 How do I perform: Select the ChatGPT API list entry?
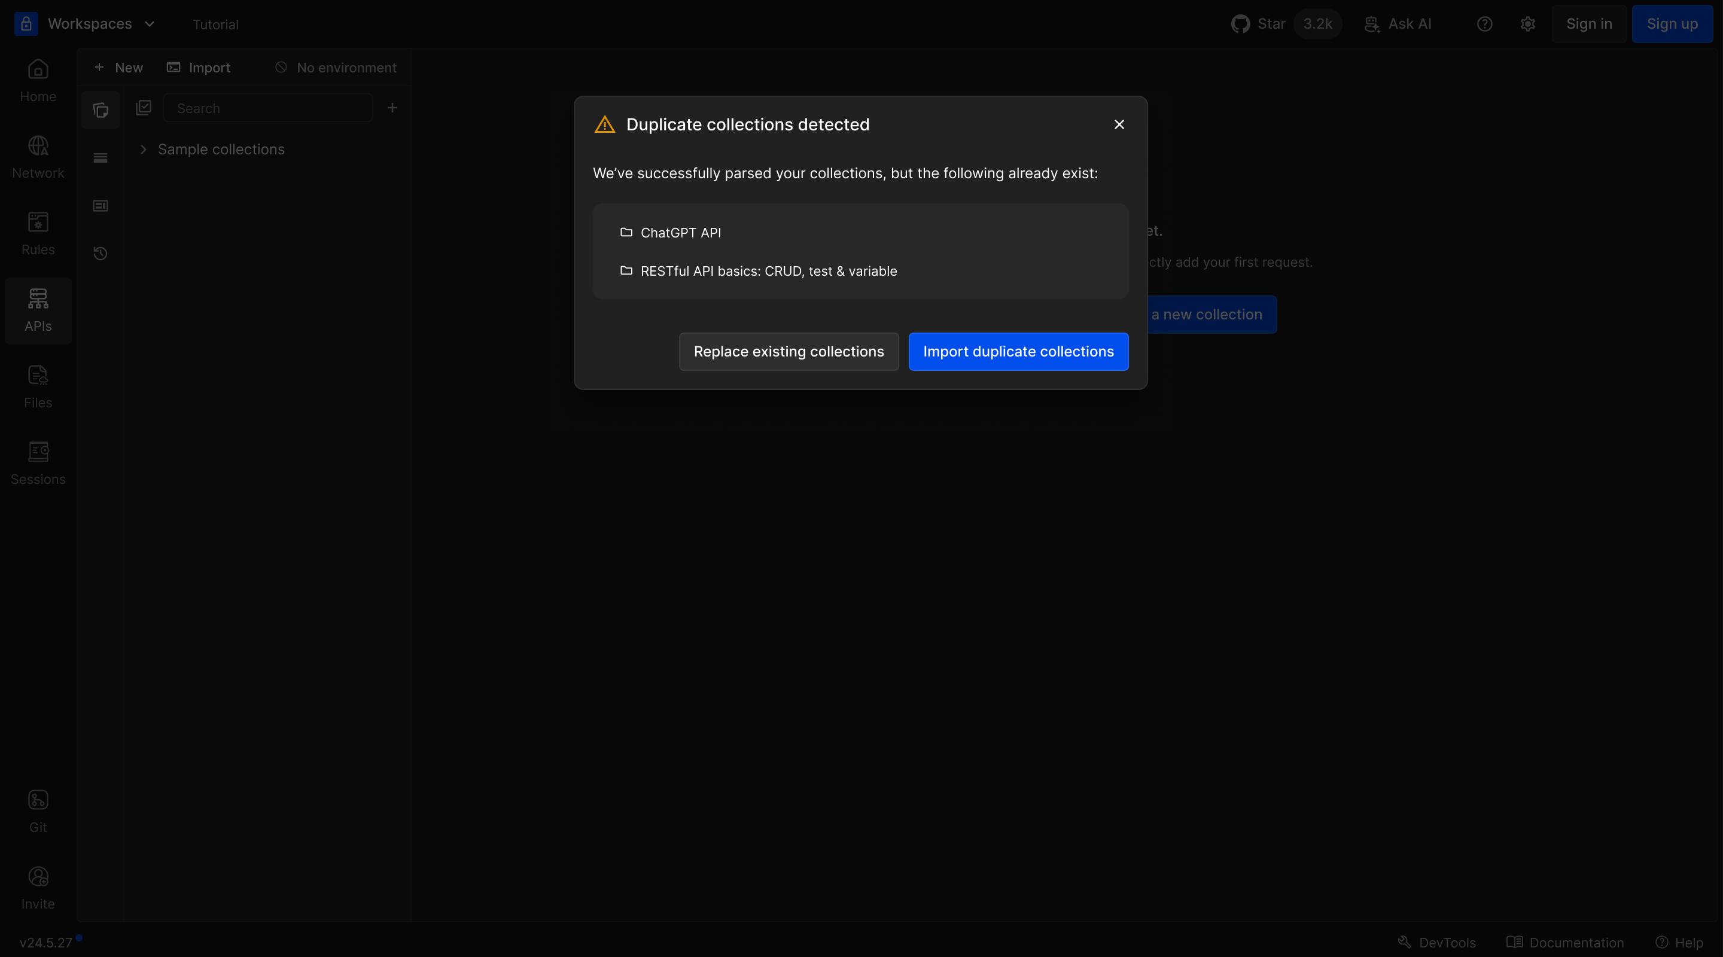[861, 233]
